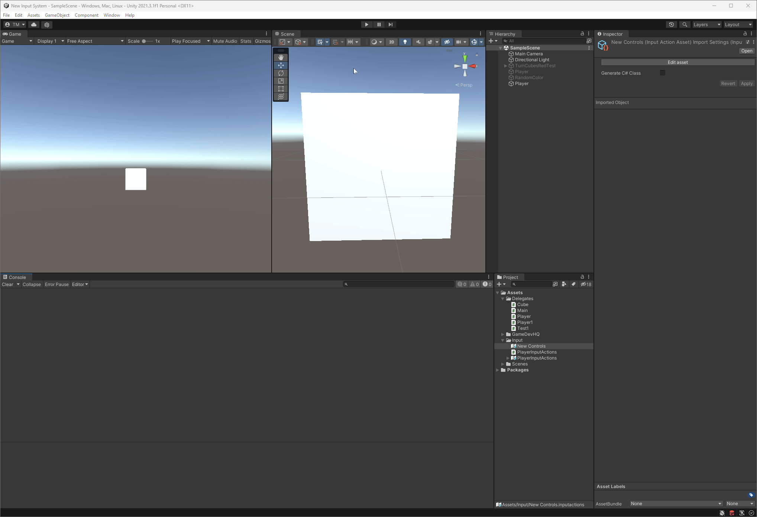Select the Scale tool in Scene toolbar
This screenshot has width=757, height=517.
point(281,81)
